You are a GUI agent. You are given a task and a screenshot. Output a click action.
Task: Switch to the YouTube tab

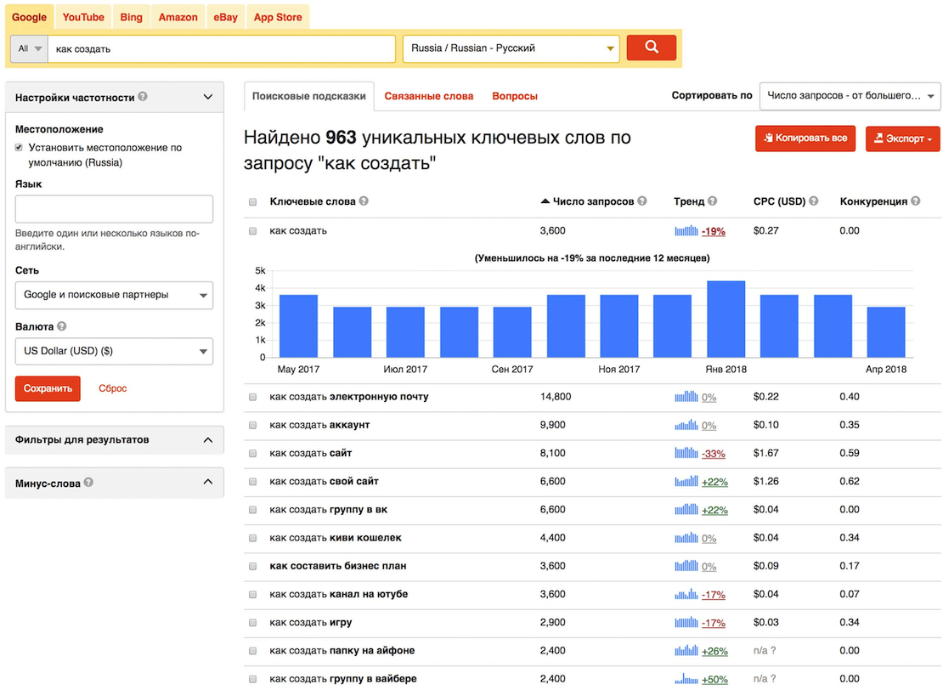[82, 16]
